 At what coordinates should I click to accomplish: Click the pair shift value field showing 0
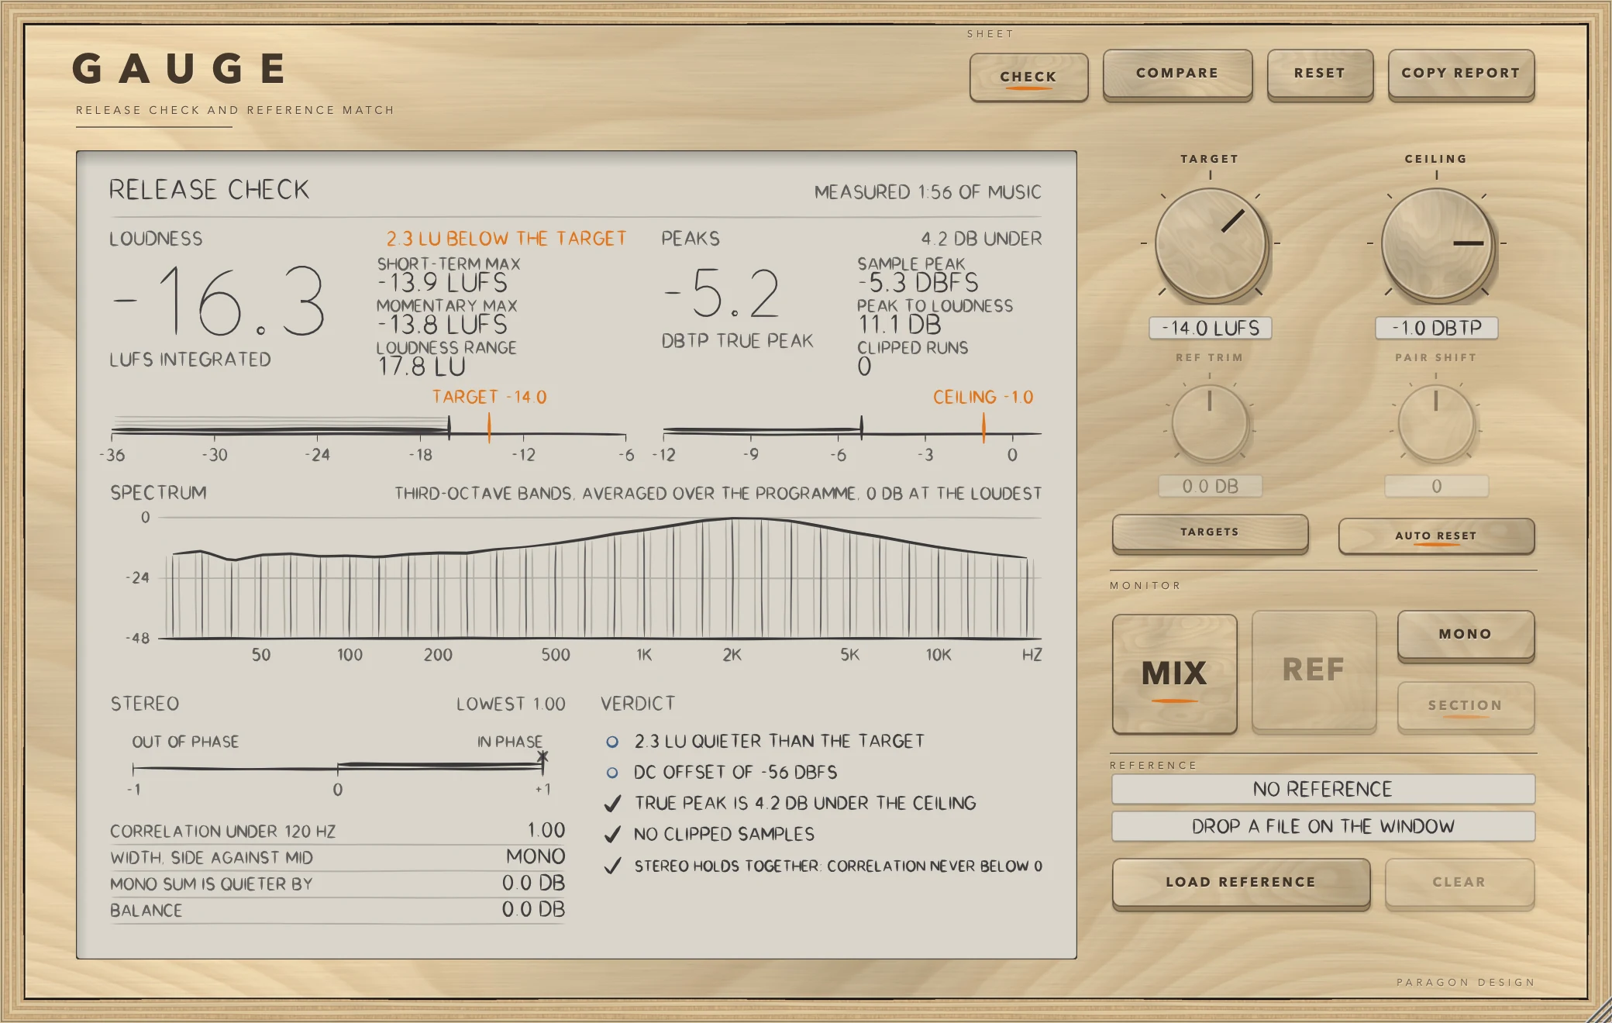(x=1437, y=487)
